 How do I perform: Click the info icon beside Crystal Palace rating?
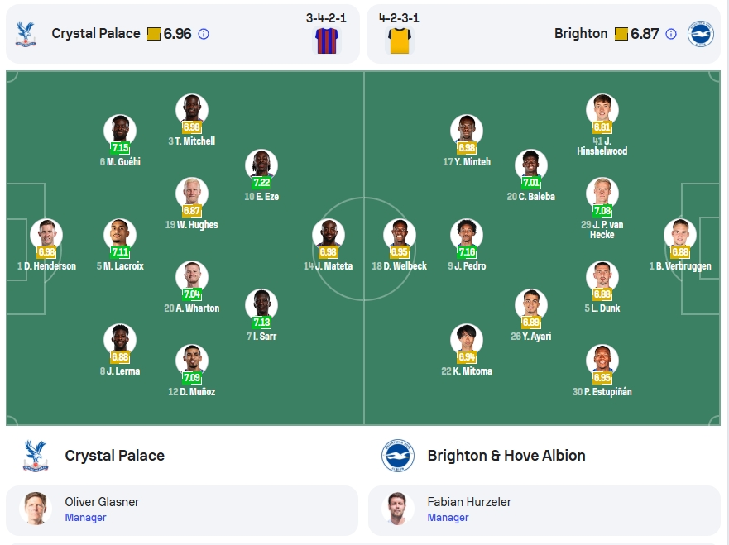click(x=204, y=34)
